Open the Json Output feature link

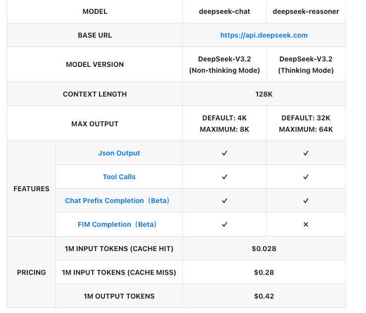[x=119, y=153]
